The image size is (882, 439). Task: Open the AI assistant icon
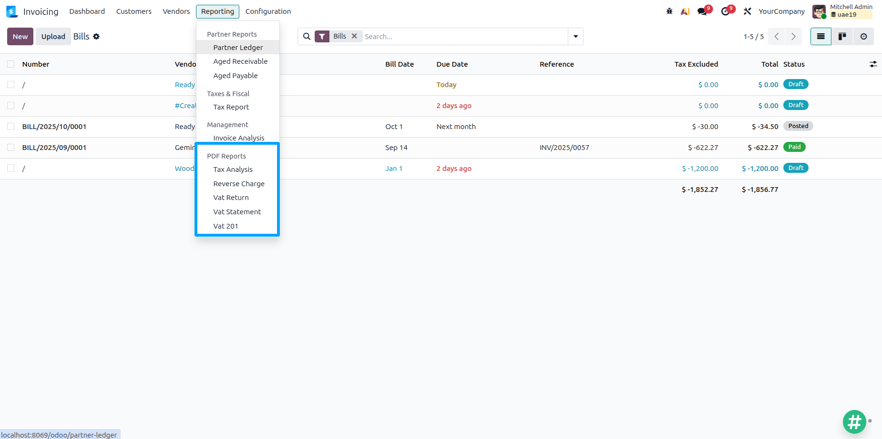[685, 11]
